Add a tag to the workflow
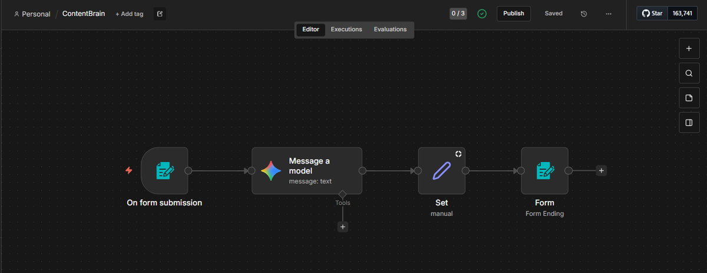This screenshot has height=273, width=707. coord(129,14)
